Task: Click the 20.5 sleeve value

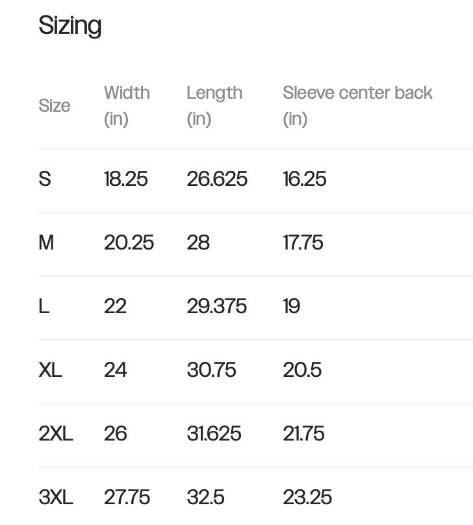Action: point(302,370)
